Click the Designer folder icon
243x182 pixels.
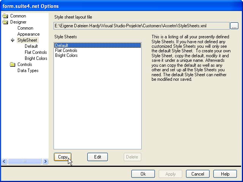pyautogui.click(x=5, y=22)
